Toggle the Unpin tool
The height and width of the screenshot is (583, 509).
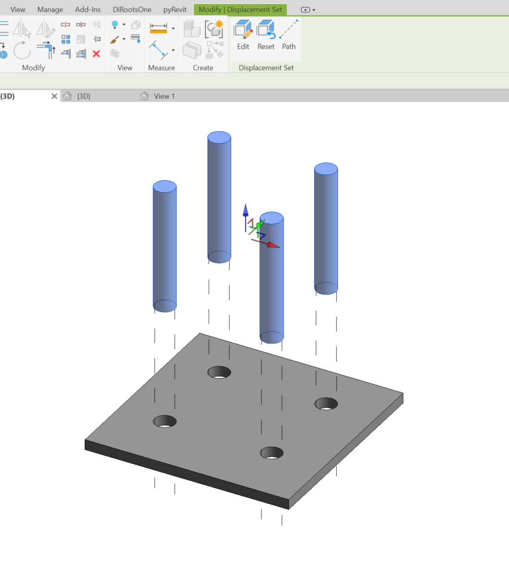pyautogui.click(x=97, y=25)
